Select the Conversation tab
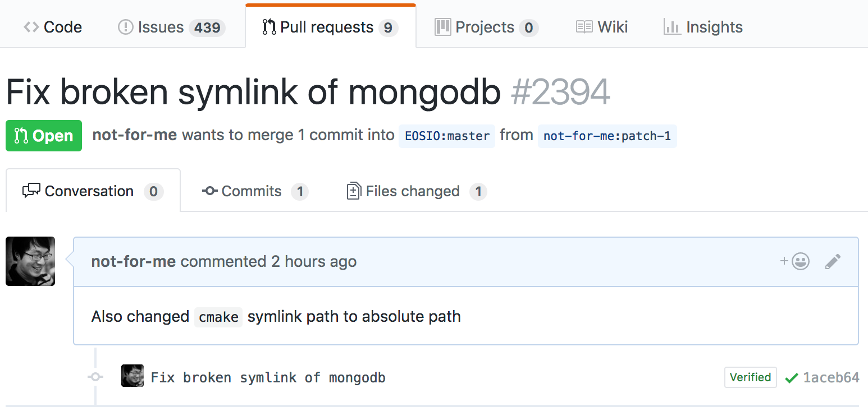This screenshot has width=868, height=416. (93, 191)
